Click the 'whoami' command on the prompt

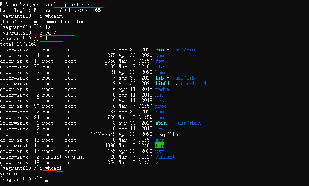[53, 168]
